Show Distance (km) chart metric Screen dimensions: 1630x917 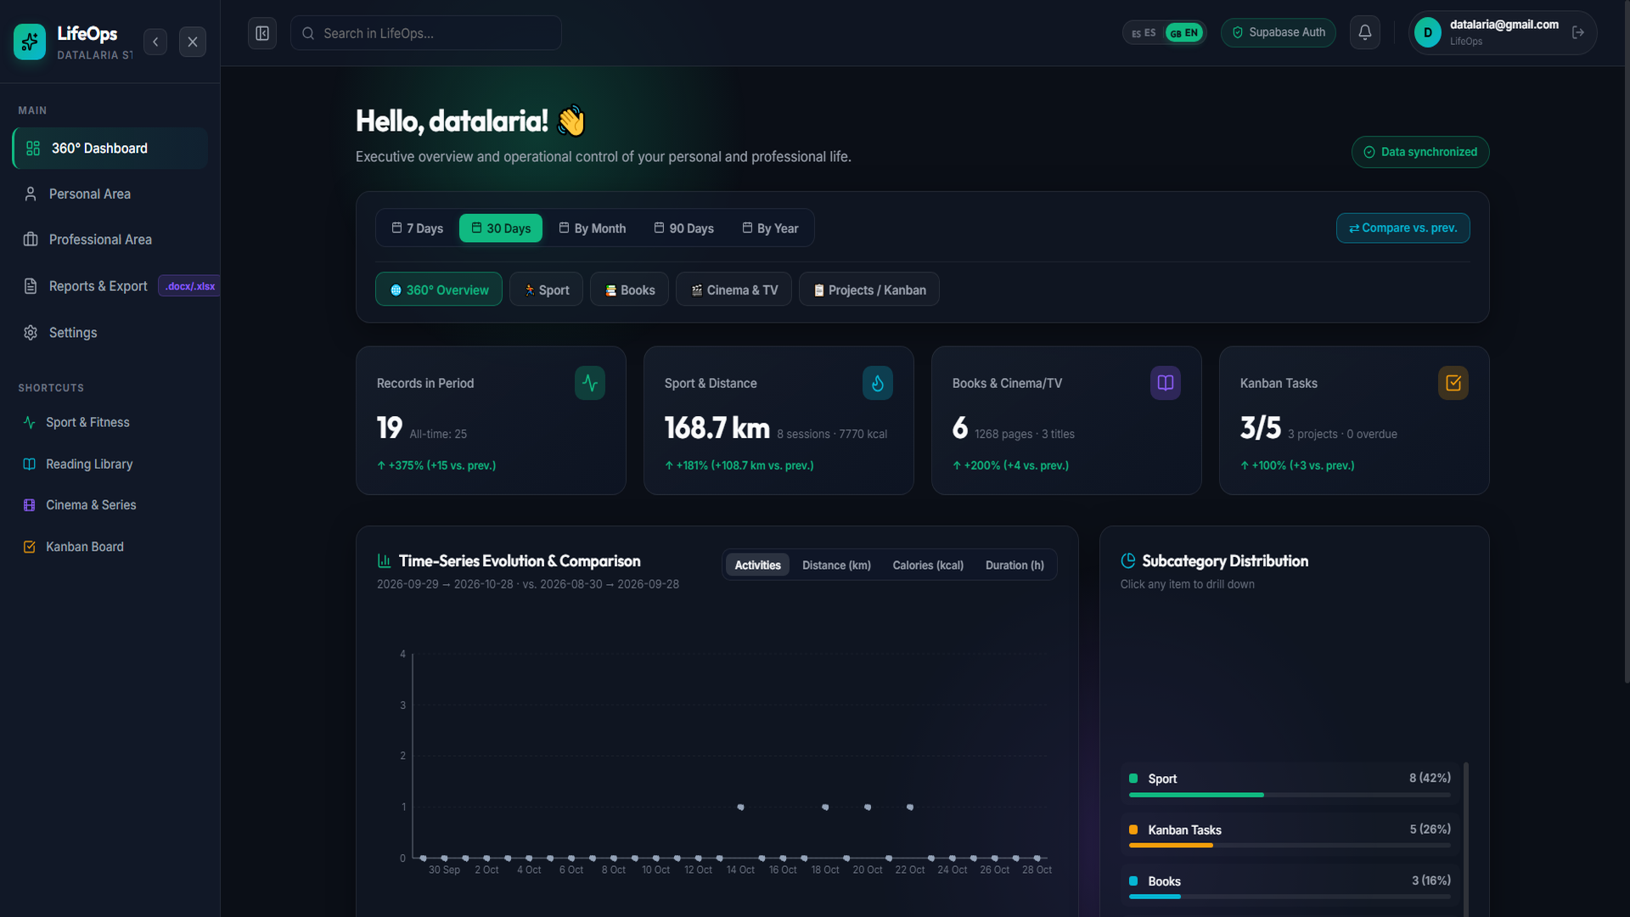tap(836, 565)
